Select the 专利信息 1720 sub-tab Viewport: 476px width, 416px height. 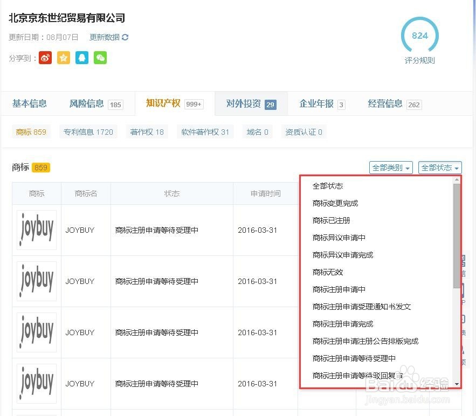88,132
